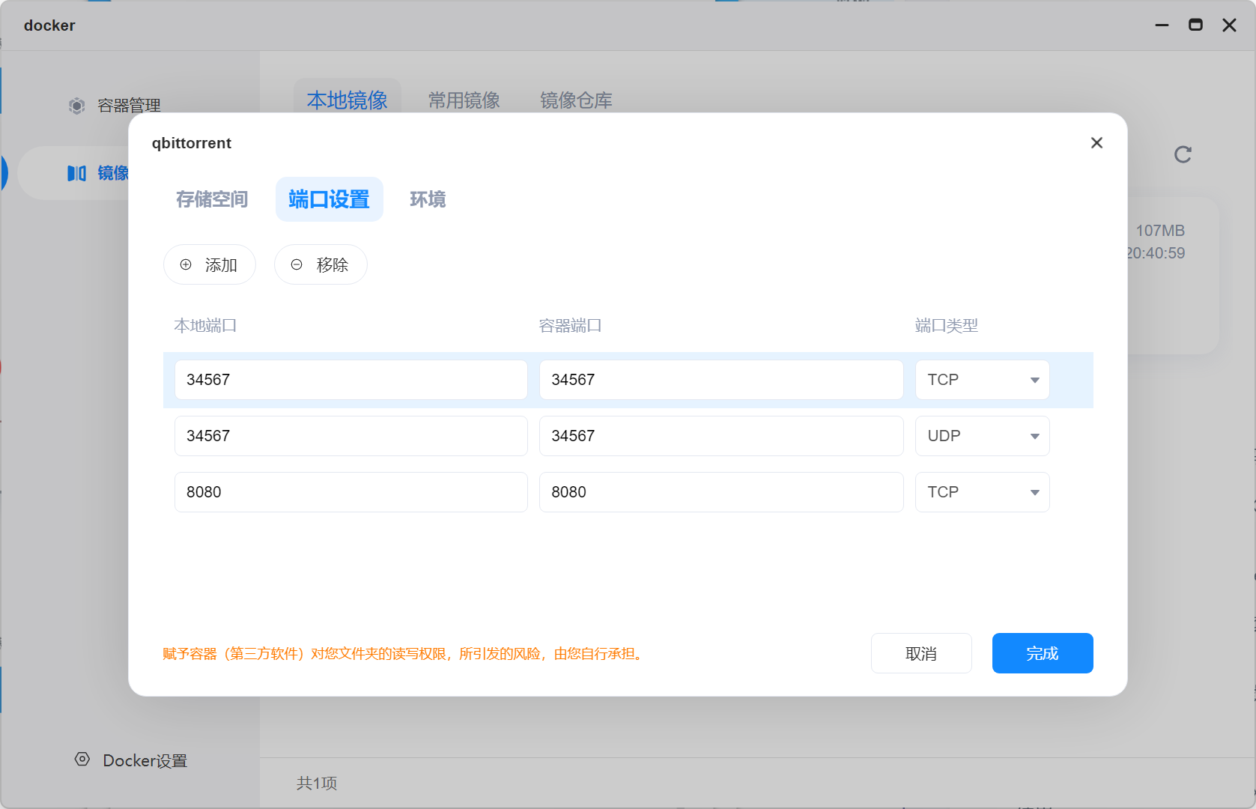Click the orange risk warning text

click(403, 654)
